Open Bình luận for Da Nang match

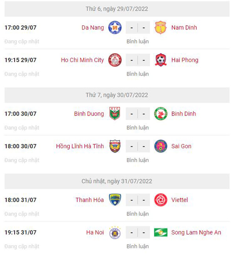pos(138,41)
